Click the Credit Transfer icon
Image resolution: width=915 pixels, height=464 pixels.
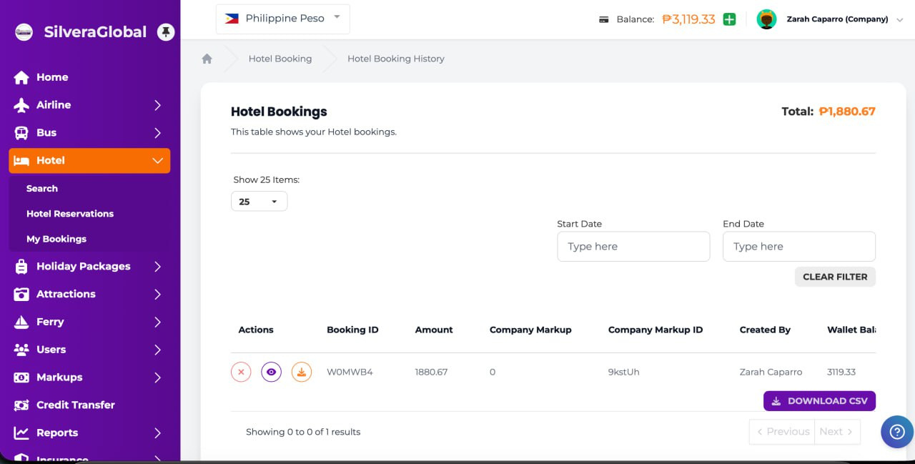22,405
